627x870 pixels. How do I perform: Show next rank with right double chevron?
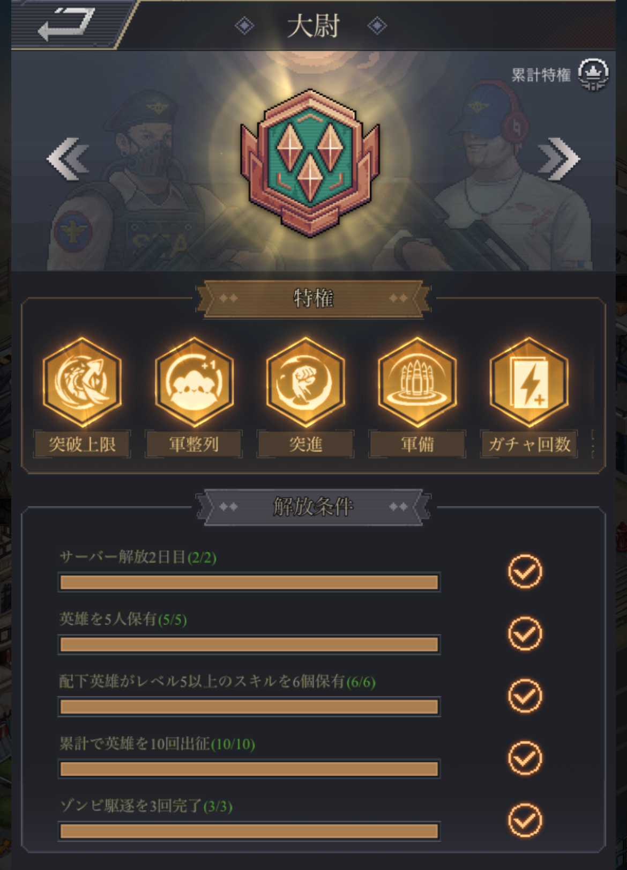(x=559, y=159)
